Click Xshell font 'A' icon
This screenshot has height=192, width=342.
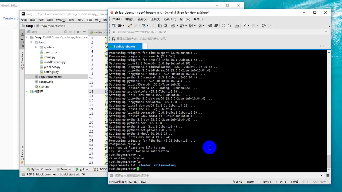[x=200, y=26]
